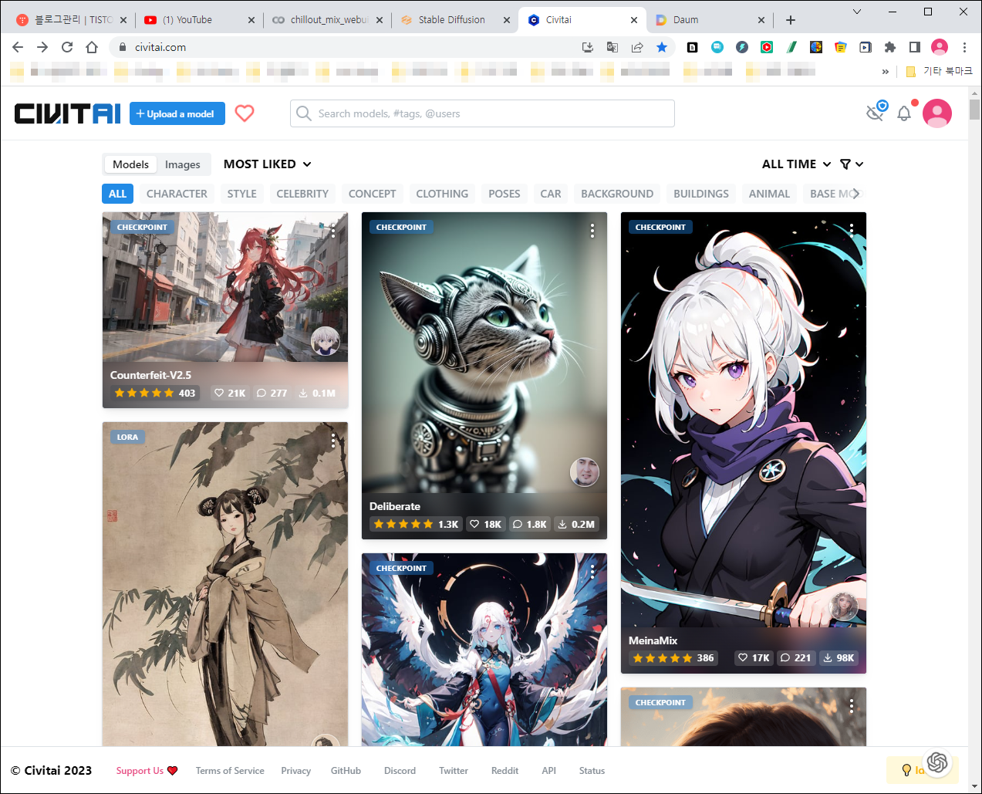Open the Privacy footer link
The height and width of the screenshot is (794, 982).
(295, 770)
